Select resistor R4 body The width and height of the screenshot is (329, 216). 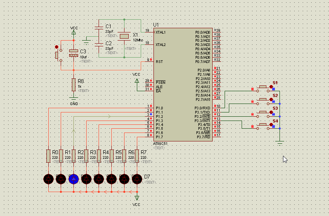tap(99, 156)
